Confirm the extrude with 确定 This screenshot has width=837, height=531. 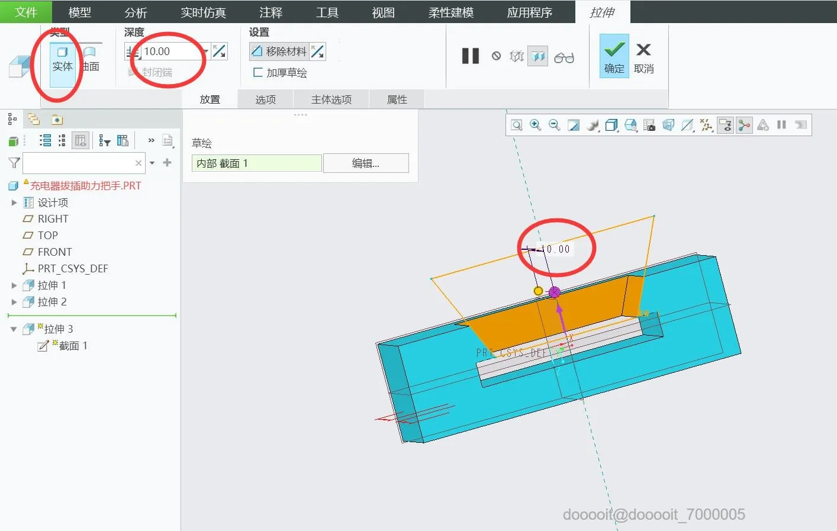coord(614,56)
